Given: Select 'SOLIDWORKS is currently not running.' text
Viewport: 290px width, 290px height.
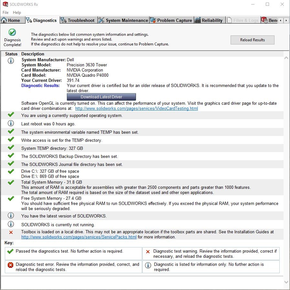Looking at the screenshot, I should pyautogui.click(x=58, y=225).
